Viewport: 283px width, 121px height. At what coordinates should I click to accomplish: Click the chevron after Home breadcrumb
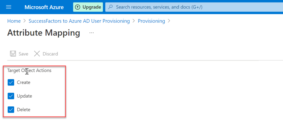pos(25,21)
